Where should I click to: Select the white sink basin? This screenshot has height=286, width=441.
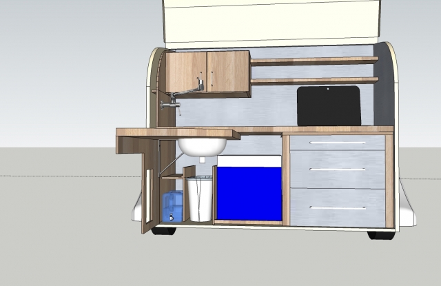point(202,147)
